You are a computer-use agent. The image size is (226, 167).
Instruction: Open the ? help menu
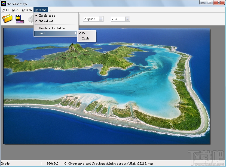point(50,10)
